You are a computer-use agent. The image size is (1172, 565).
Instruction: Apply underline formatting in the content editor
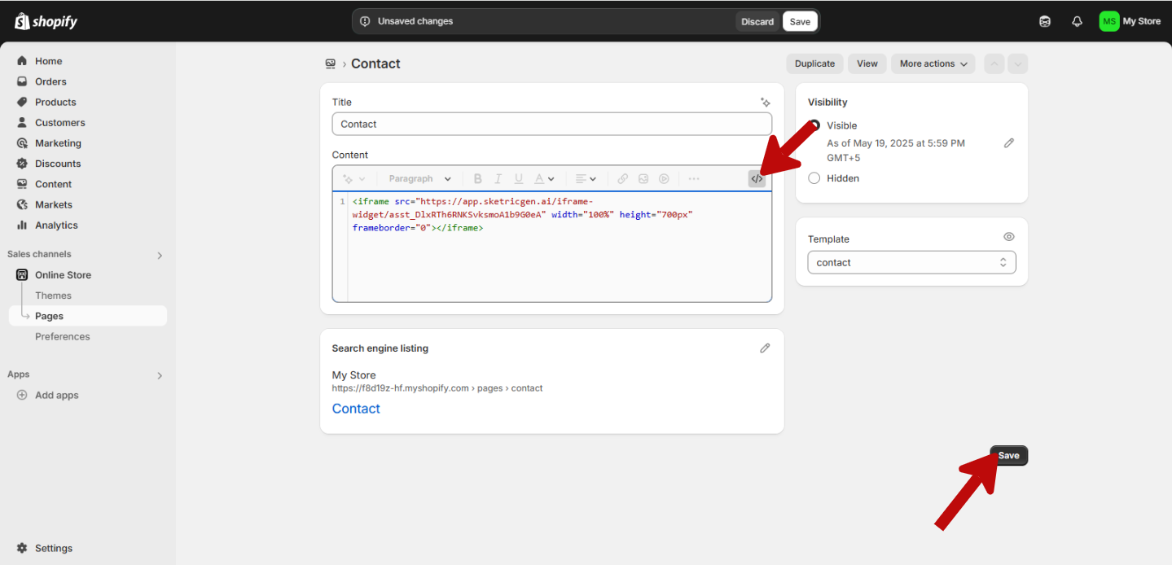(x=518, y=178)
